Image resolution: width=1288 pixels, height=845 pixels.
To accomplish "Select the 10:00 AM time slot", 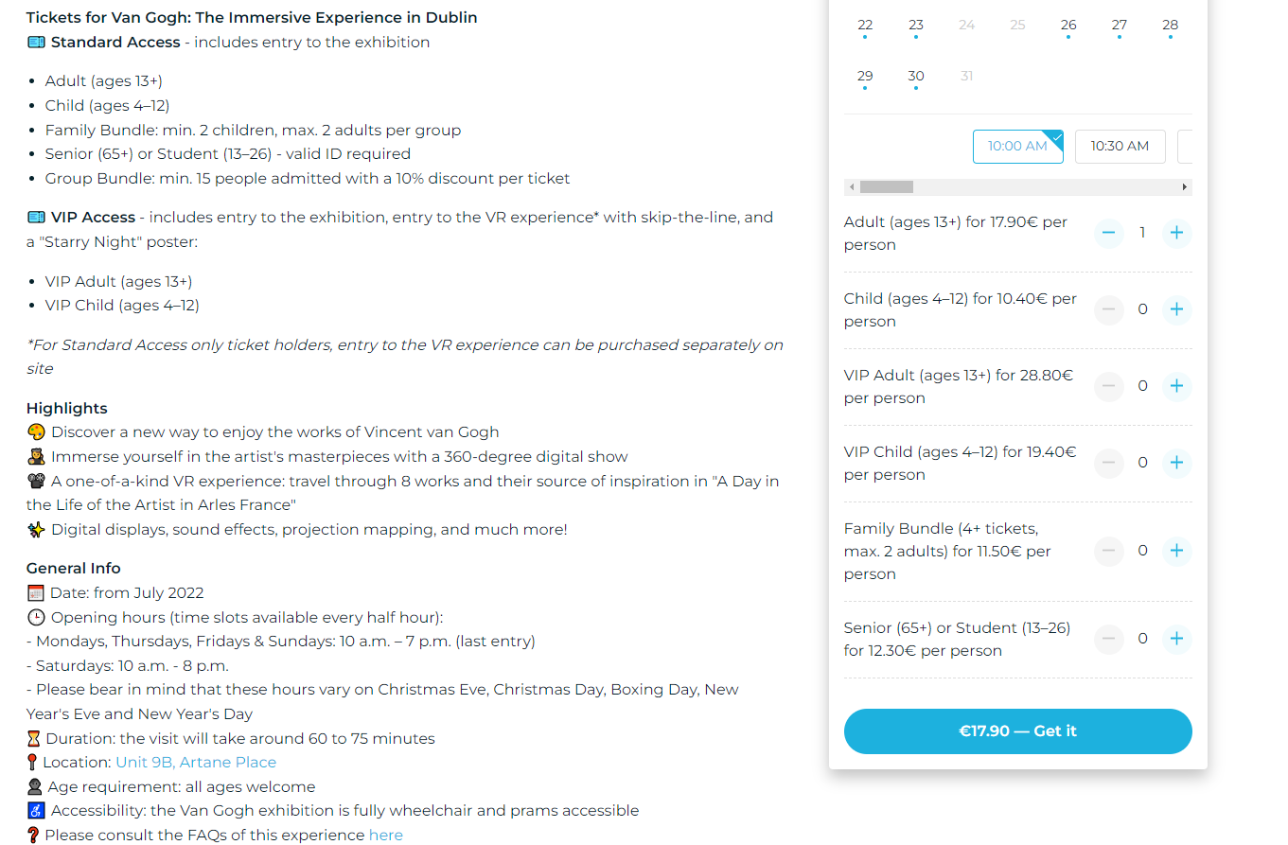I will [1017, 147].
